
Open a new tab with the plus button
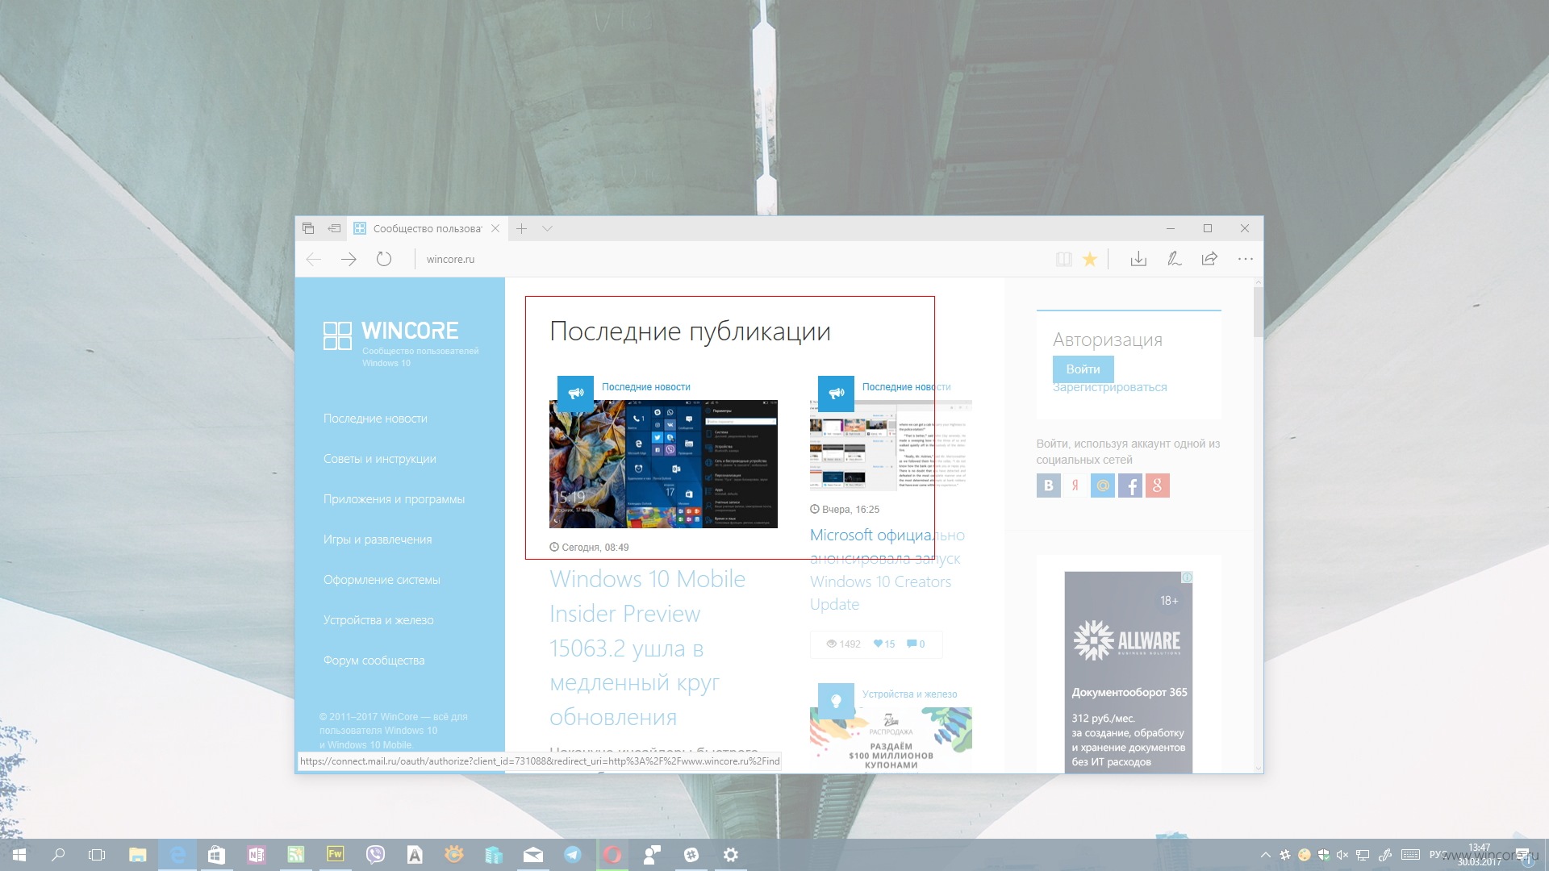pos(522,229)
